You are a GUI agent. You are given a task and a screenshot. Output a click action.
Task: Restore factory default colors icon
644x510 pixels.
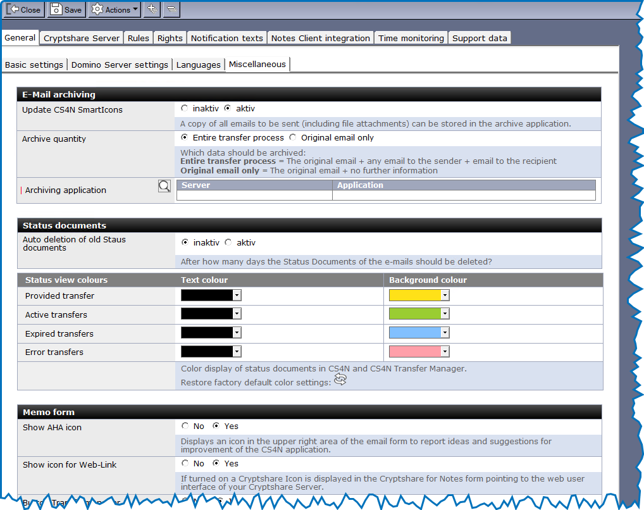point(340,380)
